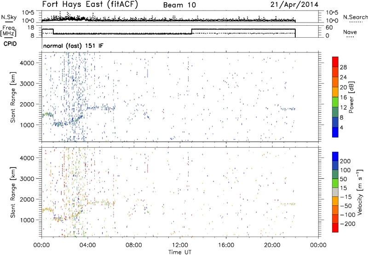Click the "200" value on the velocity color bar

[x=345, y=161]
